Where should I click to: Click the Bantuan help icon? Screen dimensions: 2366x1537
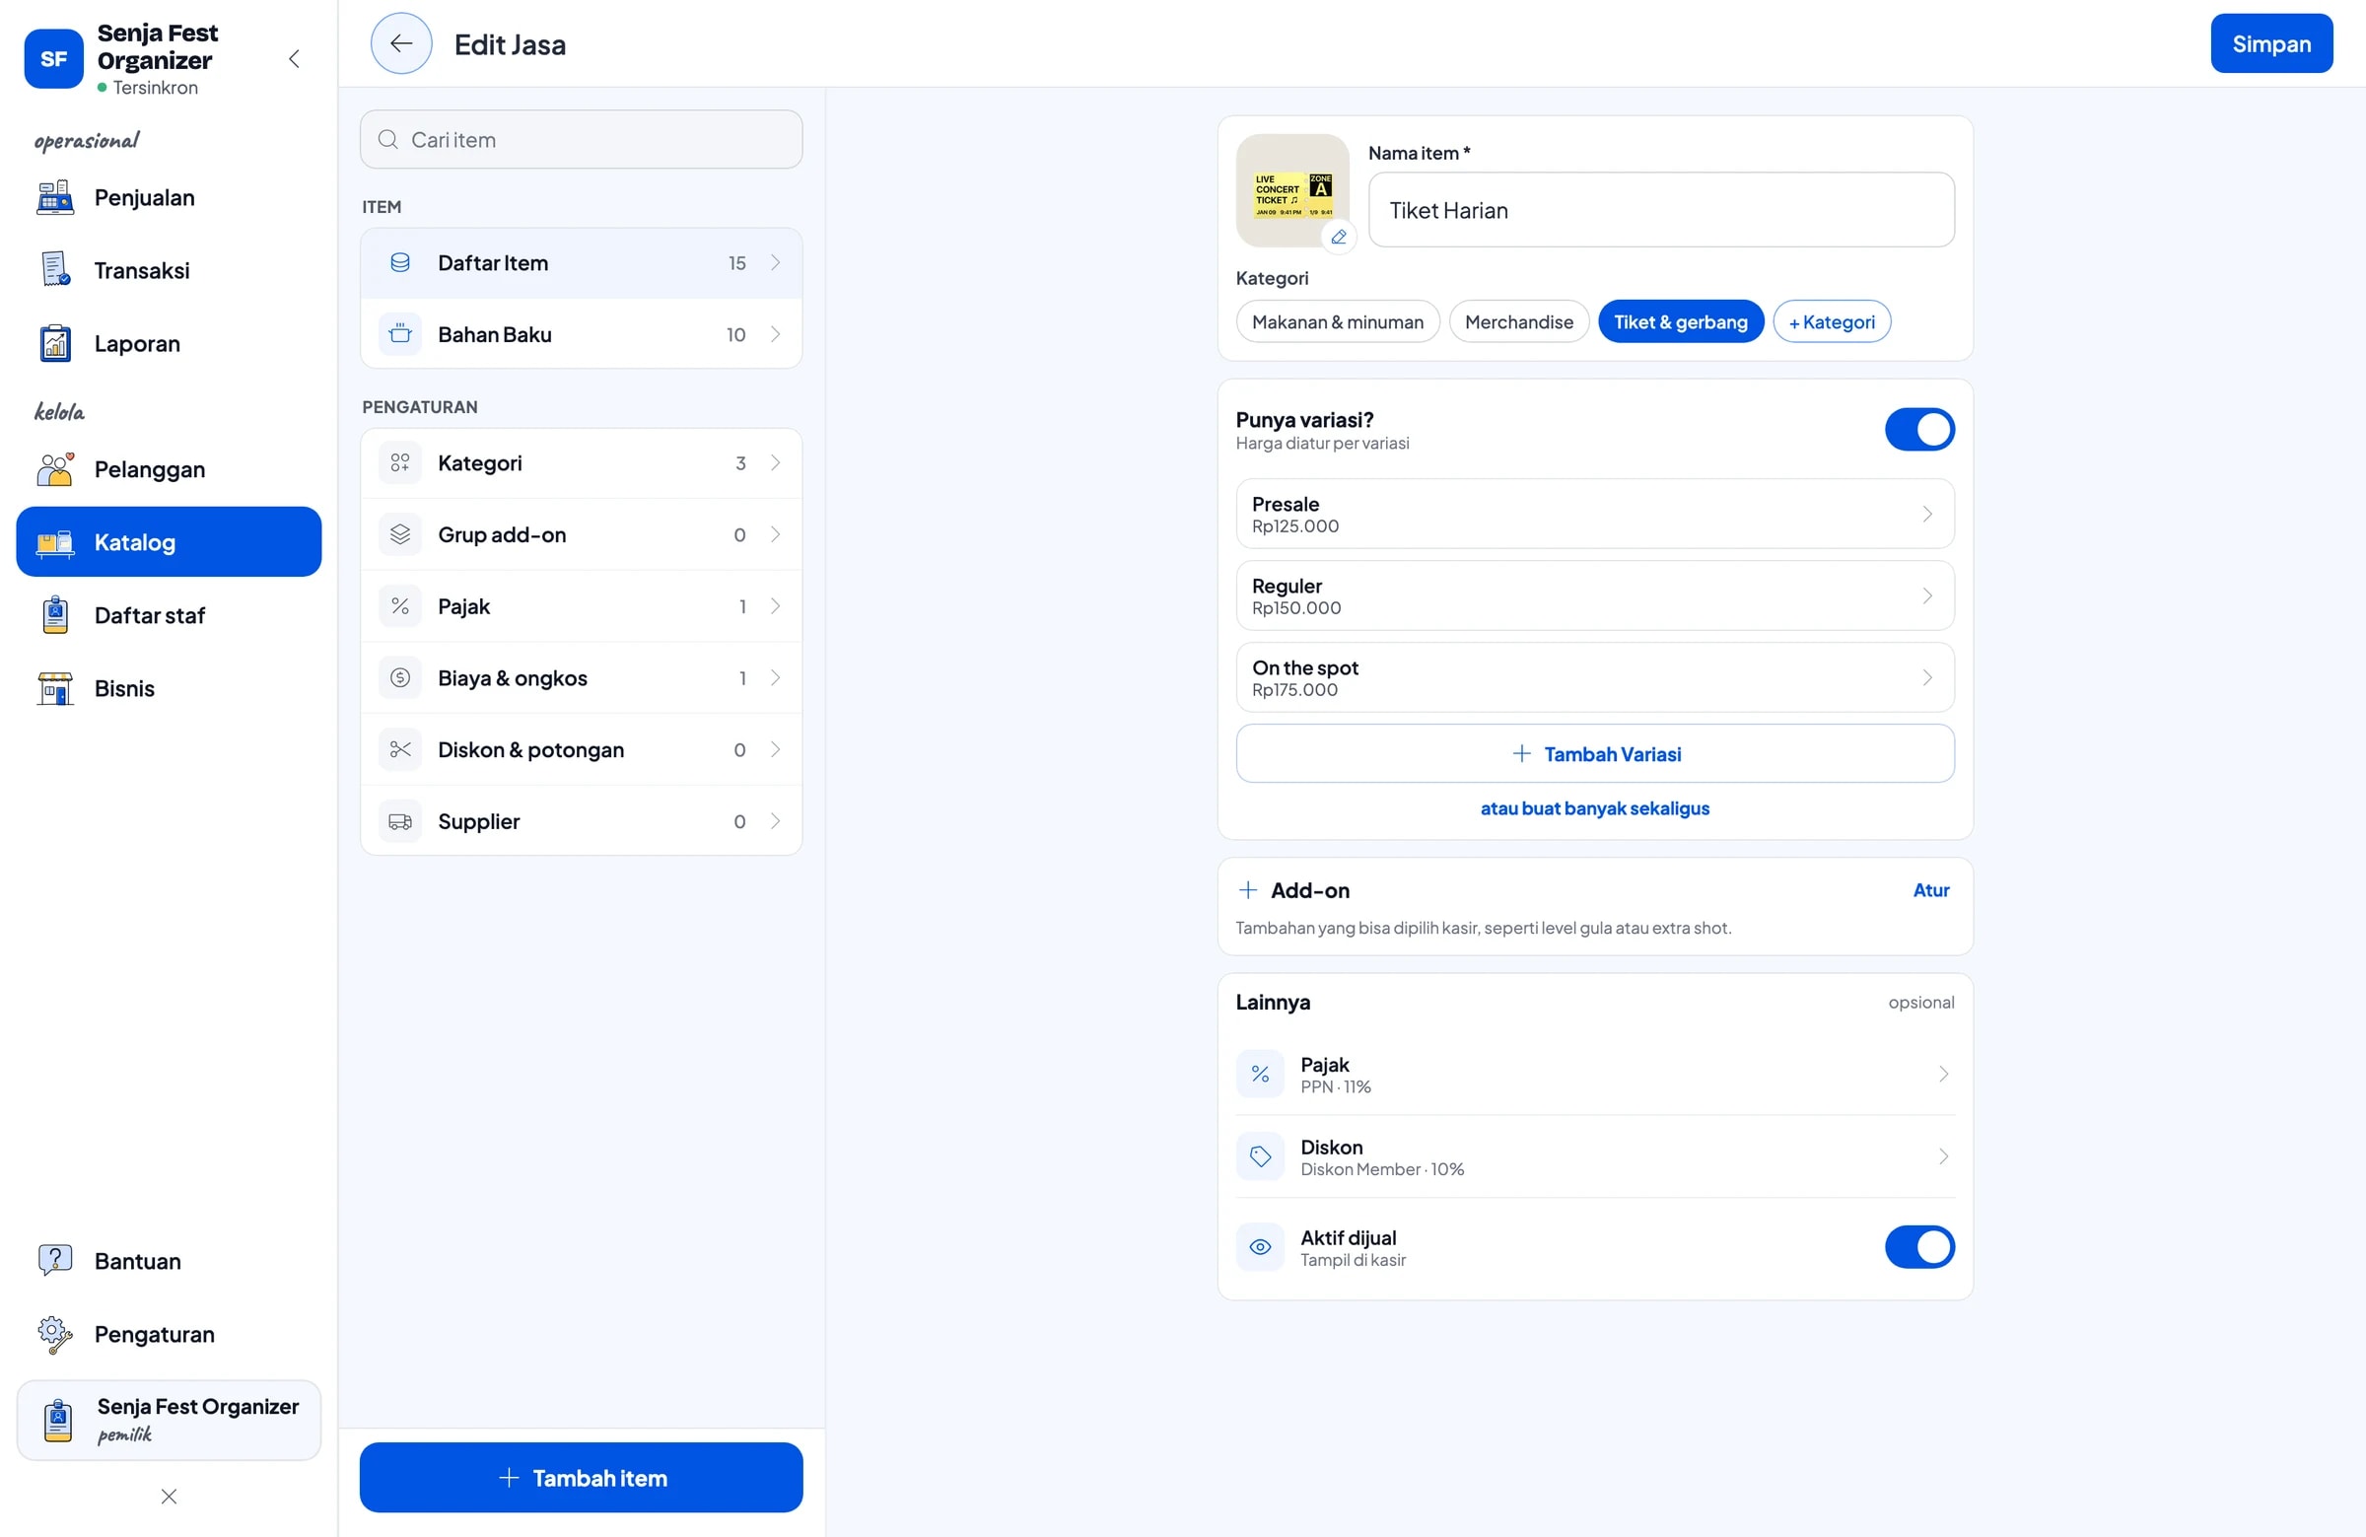(54, 1261)
